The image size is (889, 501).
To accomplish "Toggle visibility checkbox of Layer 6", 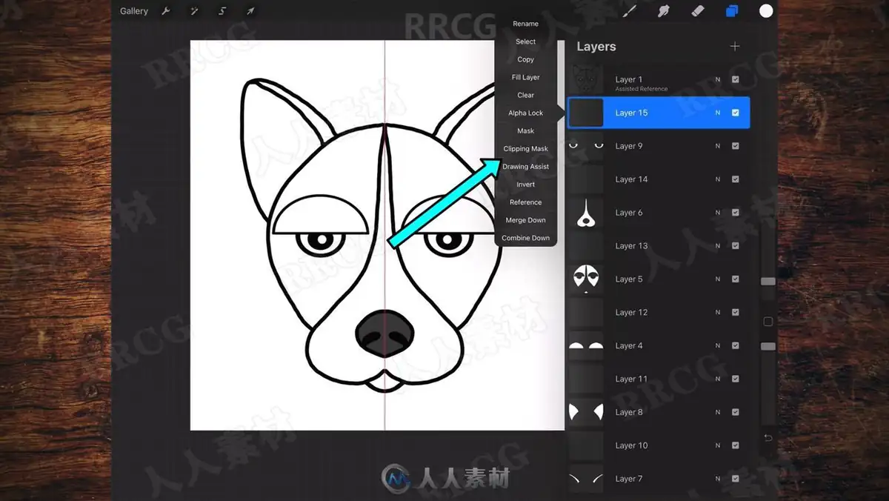I will coord(736,213).
